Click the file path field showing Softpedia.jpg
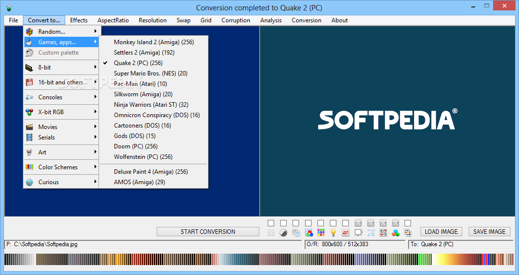Image resolution: width=519 pixels, height=275 pixels. pyautogui.click(x=153, y=244)
